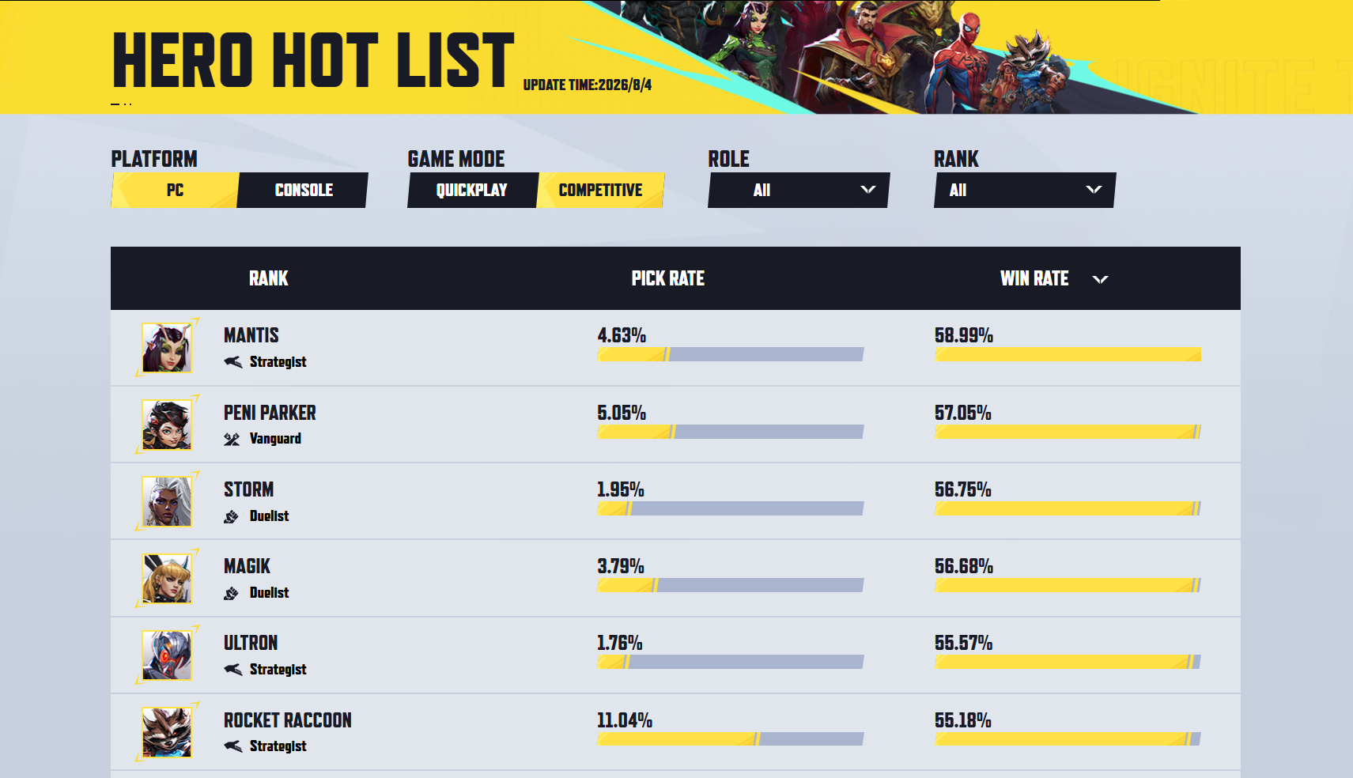The width and height of the screenshot is (1353, 778).
Task: Toggle Win Rate sort arrow
Action: 1100,279
